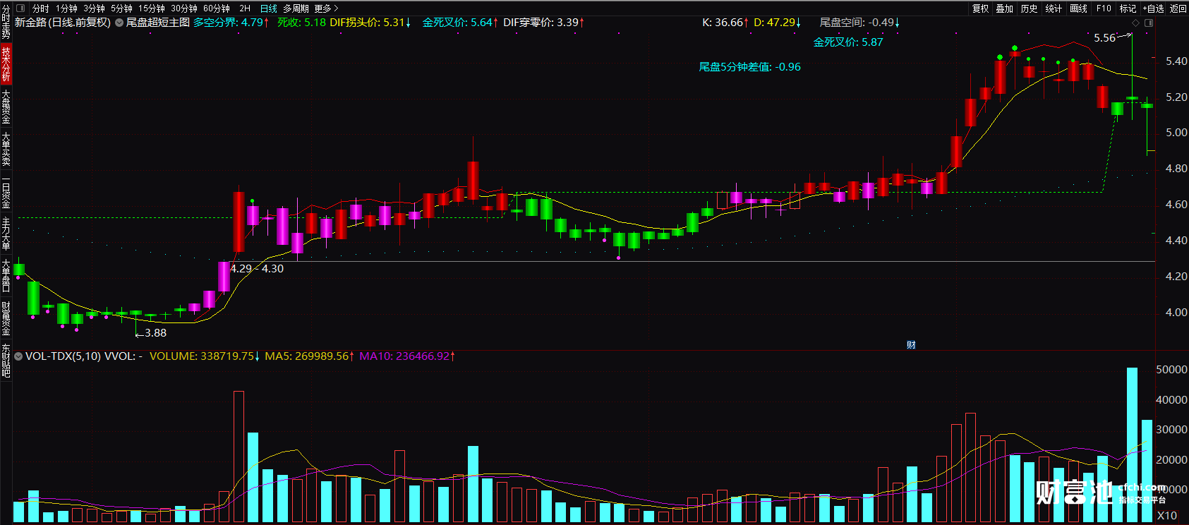Screen dimensions: 1189x525
Task: Click the 标记 mark button
Action: pos(1128,8)
